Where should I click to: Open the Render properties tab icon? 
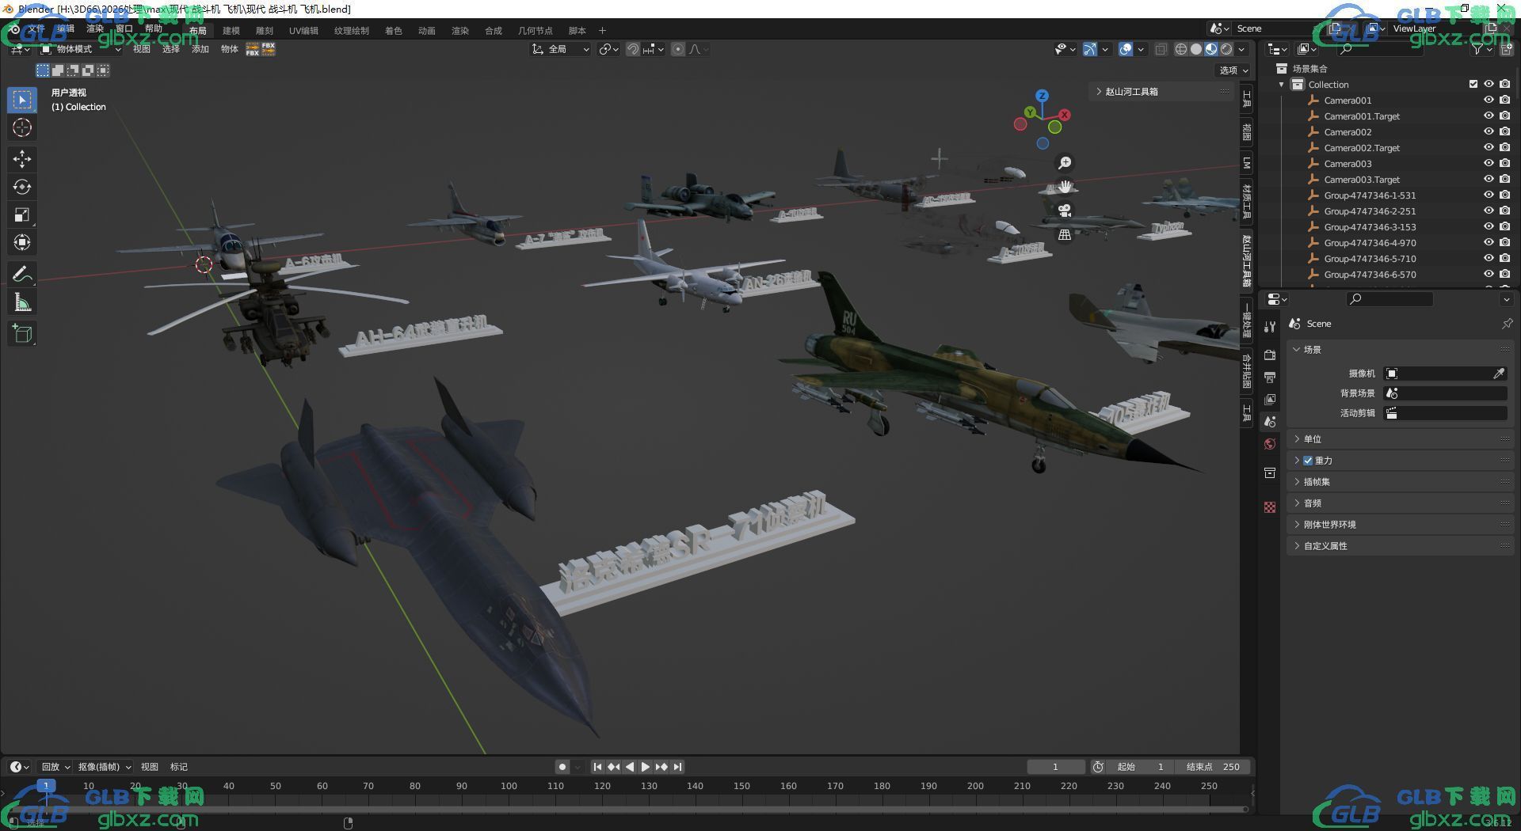point(1270,355)
